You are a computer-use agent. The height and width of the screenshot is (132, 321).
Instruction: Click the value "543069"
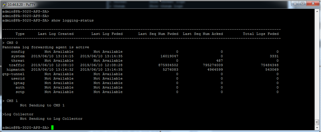pyautogui.click(x=272, y=70)
